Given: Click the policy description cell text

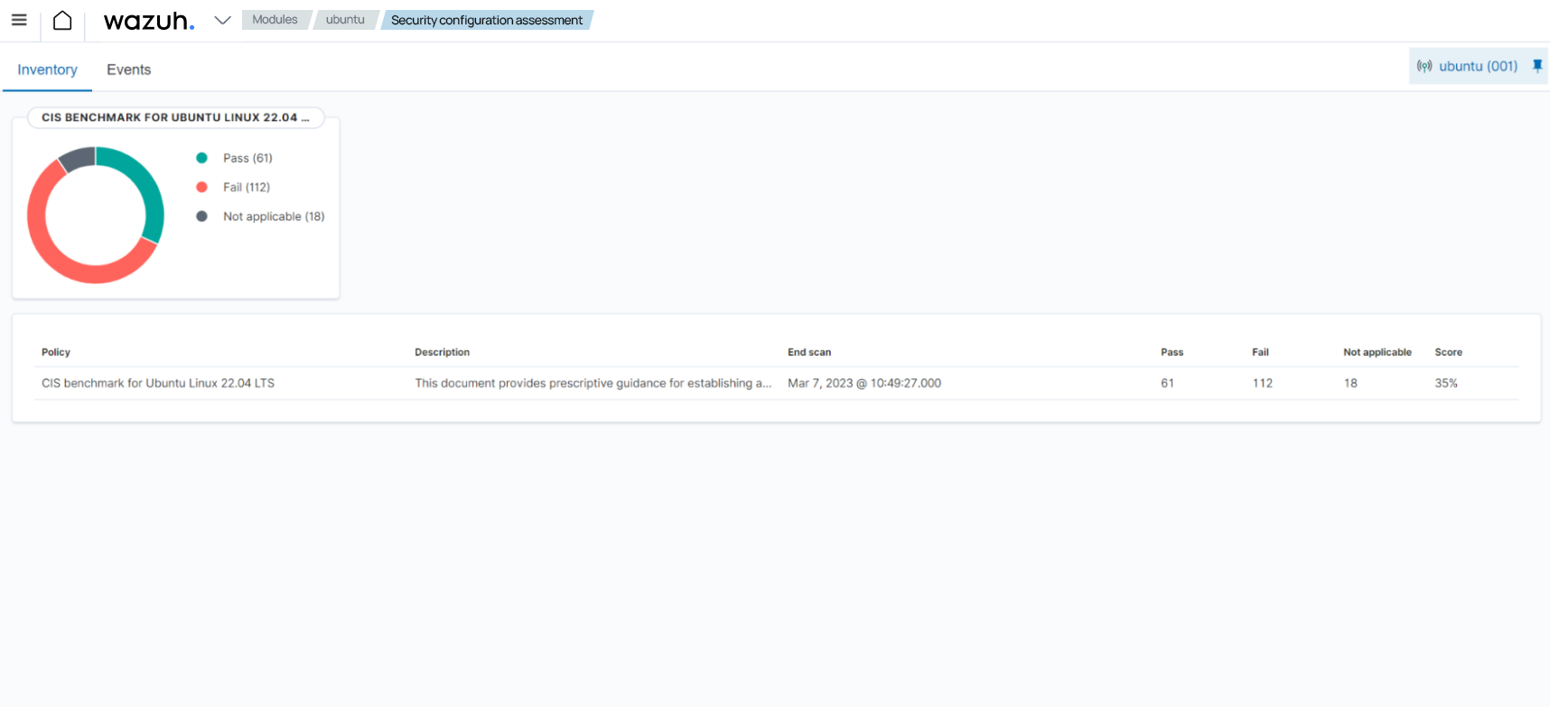Looking at the screenshot, I should point(593,383).
